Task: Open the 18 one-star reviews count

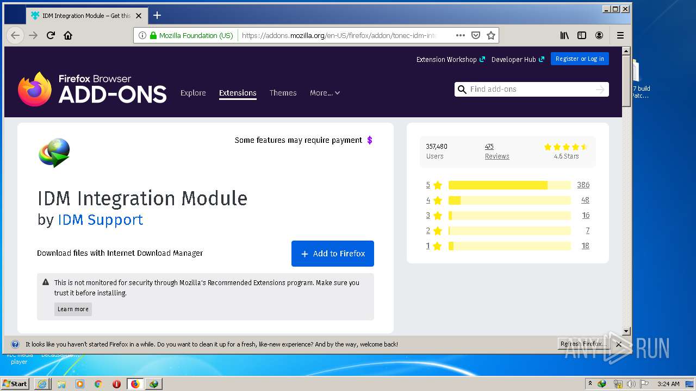Action: coord(586,246)
